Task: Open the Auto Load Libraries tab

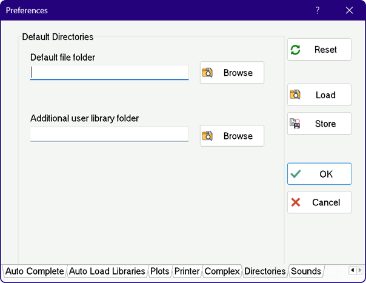Action: point(107,271)
